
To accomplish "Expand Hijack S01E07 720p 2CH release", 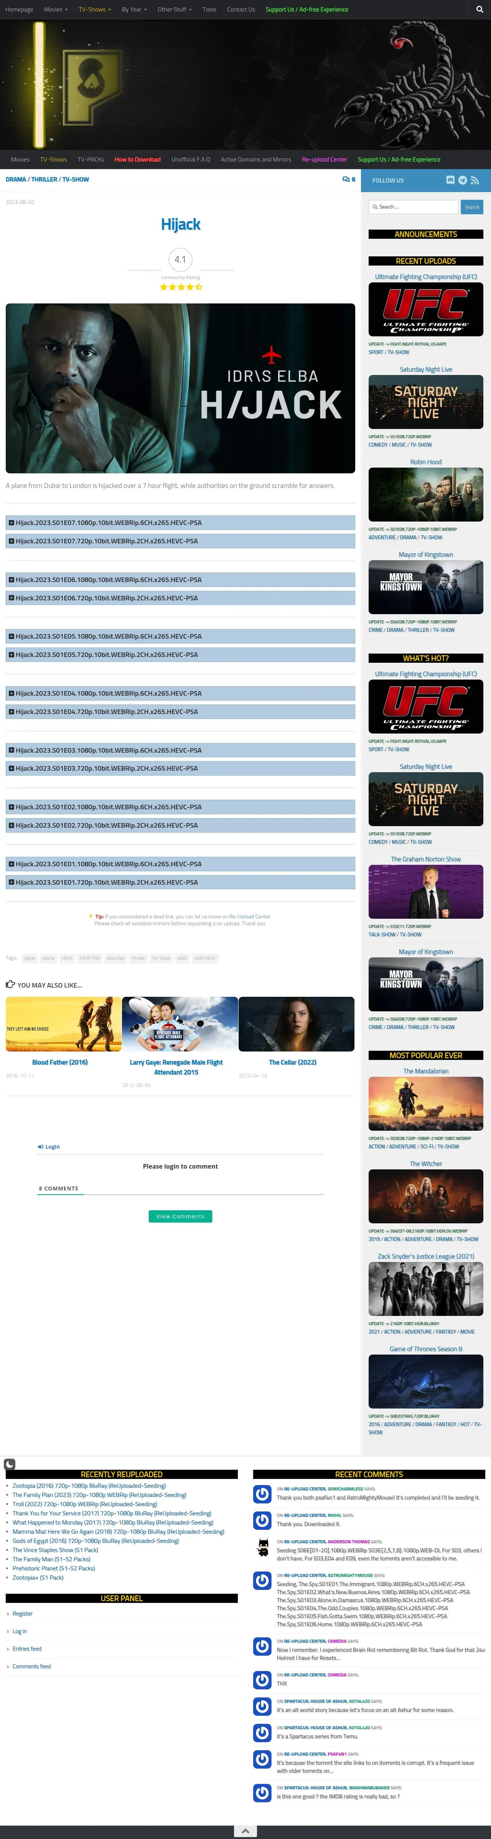I will (x=180, y=541).
